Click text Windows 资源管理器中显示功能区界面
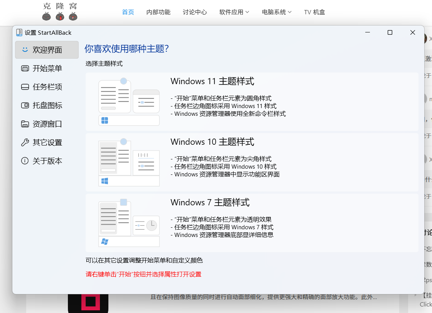The height and width of the screenshot is (313, 432). click(227, 174)
